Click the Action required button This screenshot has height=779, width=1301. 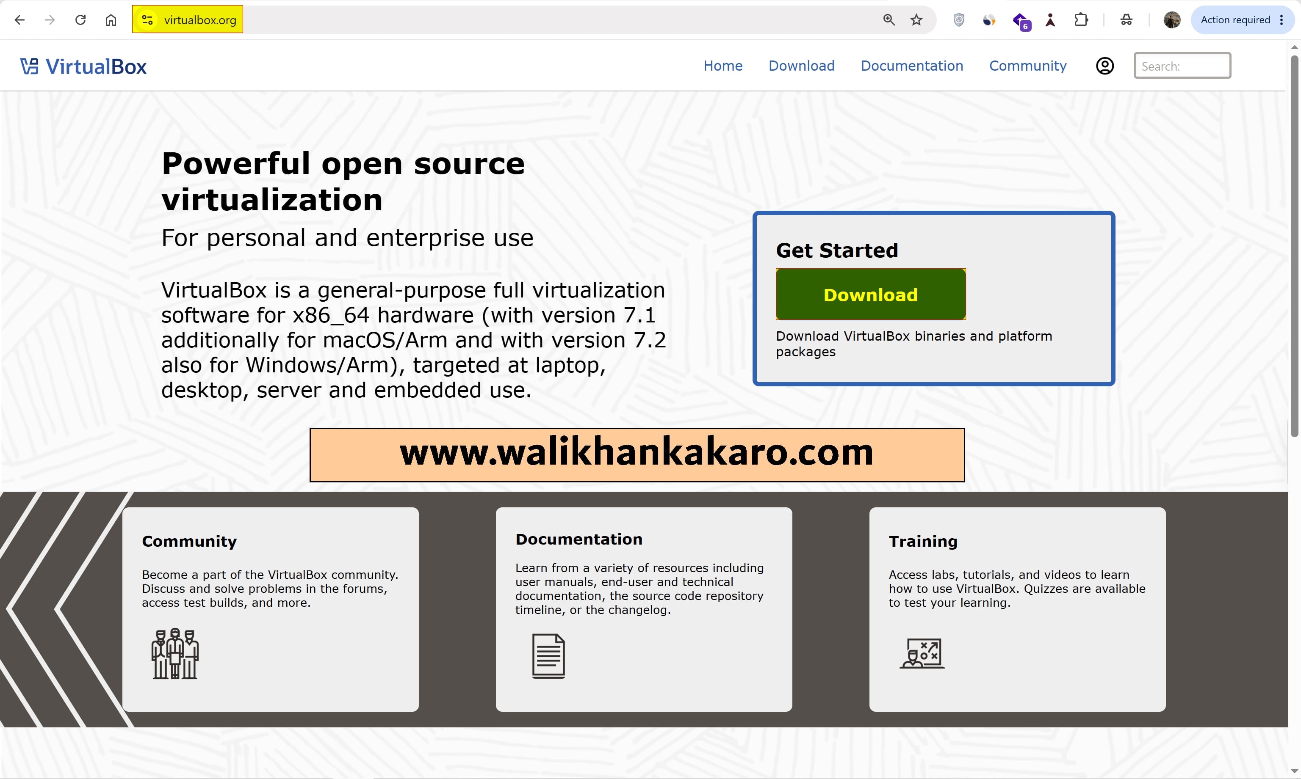pos(1242,20)
